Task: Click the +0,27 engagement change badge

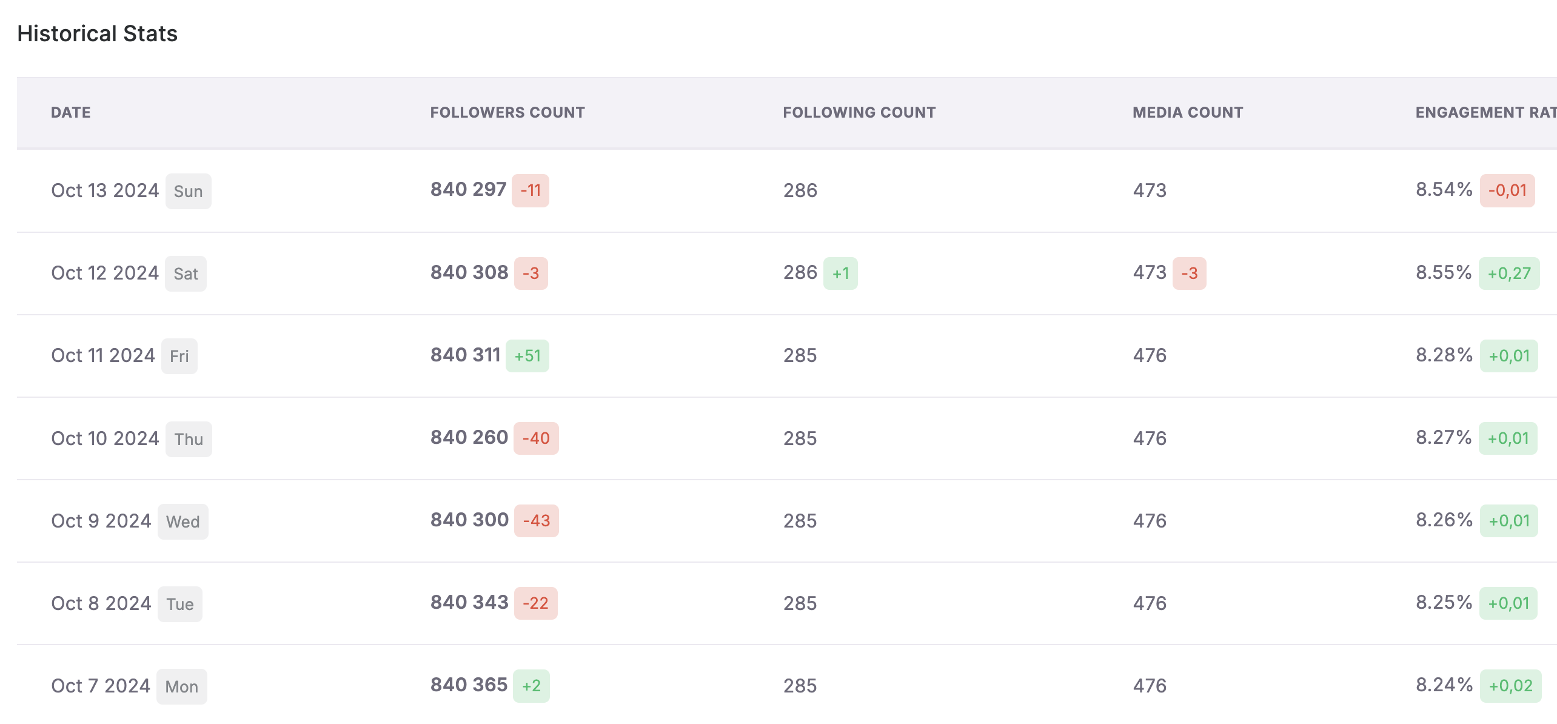Action: click(1508, 273)
